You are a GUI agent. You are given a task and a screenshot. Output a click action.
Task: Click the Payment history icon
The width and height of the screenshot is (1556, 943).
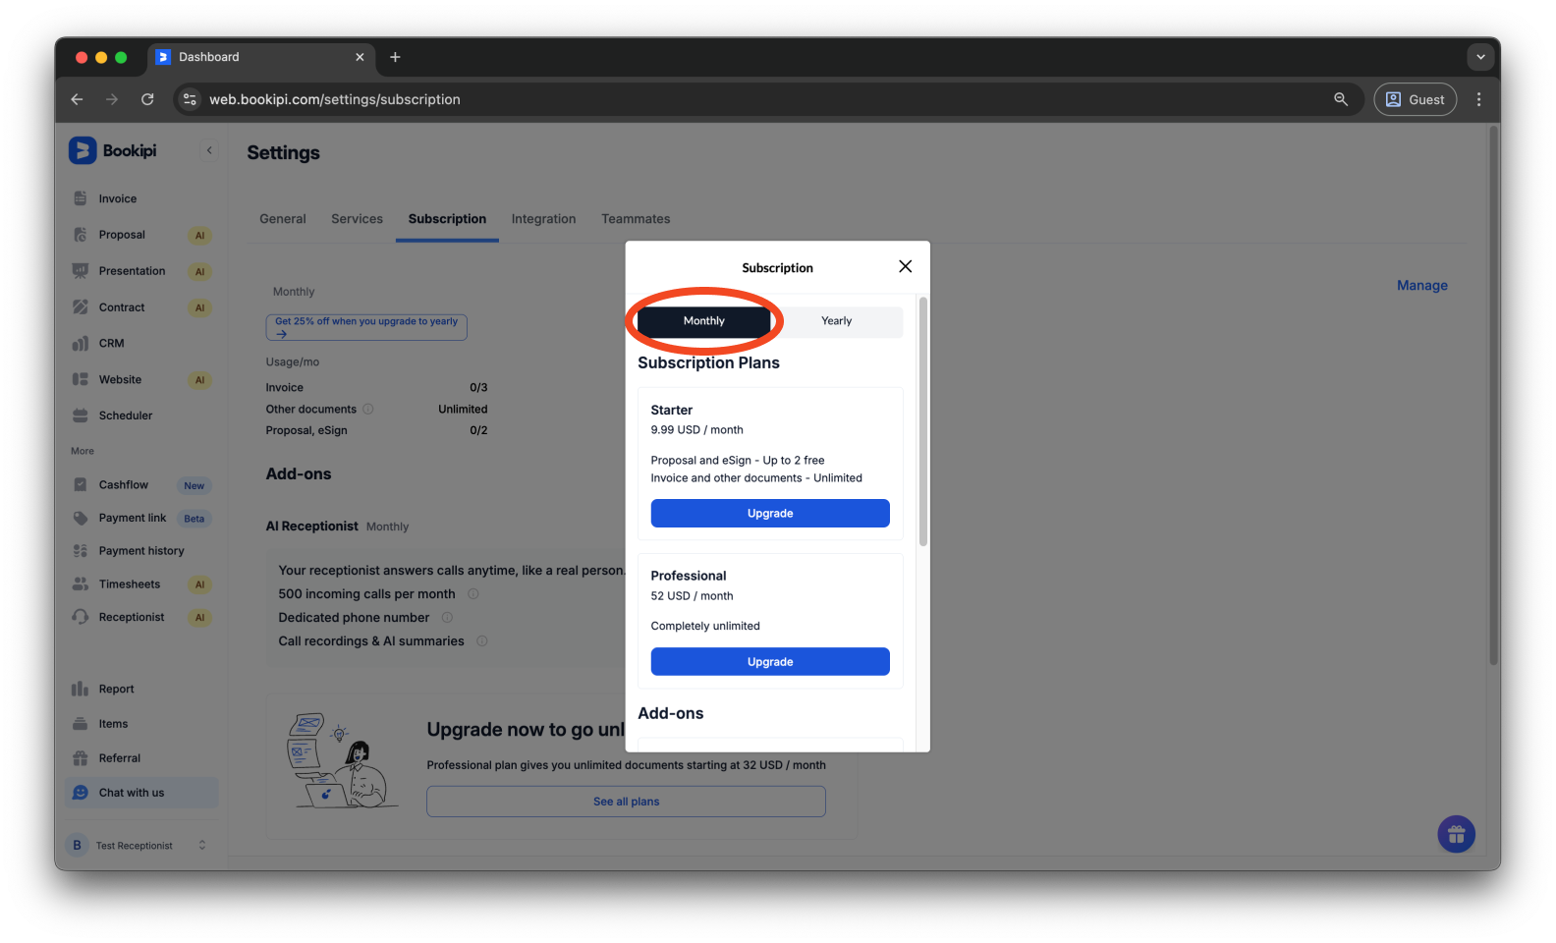[81, 551]
